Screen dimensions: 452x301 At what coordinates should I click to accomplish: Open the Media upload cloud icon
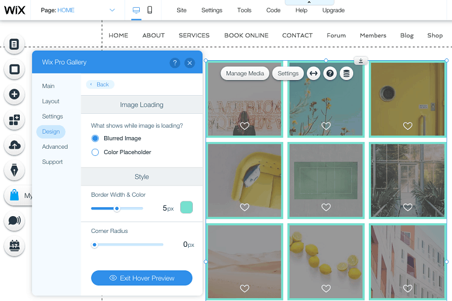pyautogui.click(x=14, y=145)
